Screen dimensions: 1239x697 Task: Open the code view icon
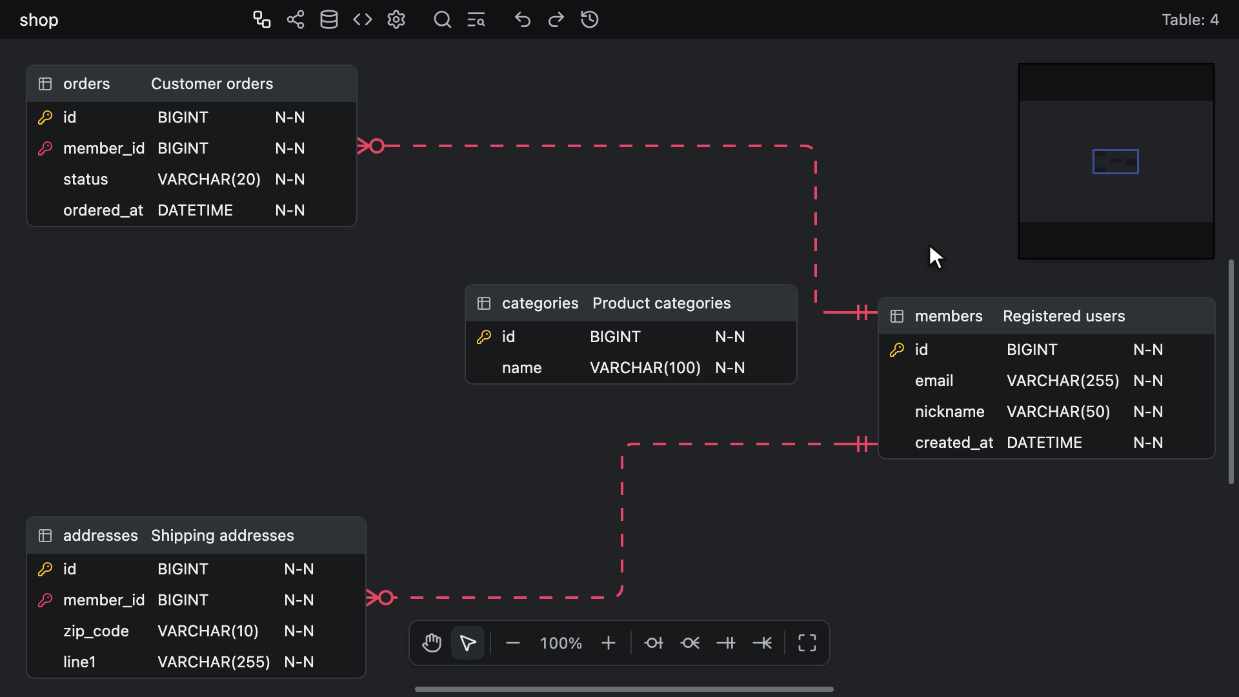click(x=363, y=19)
